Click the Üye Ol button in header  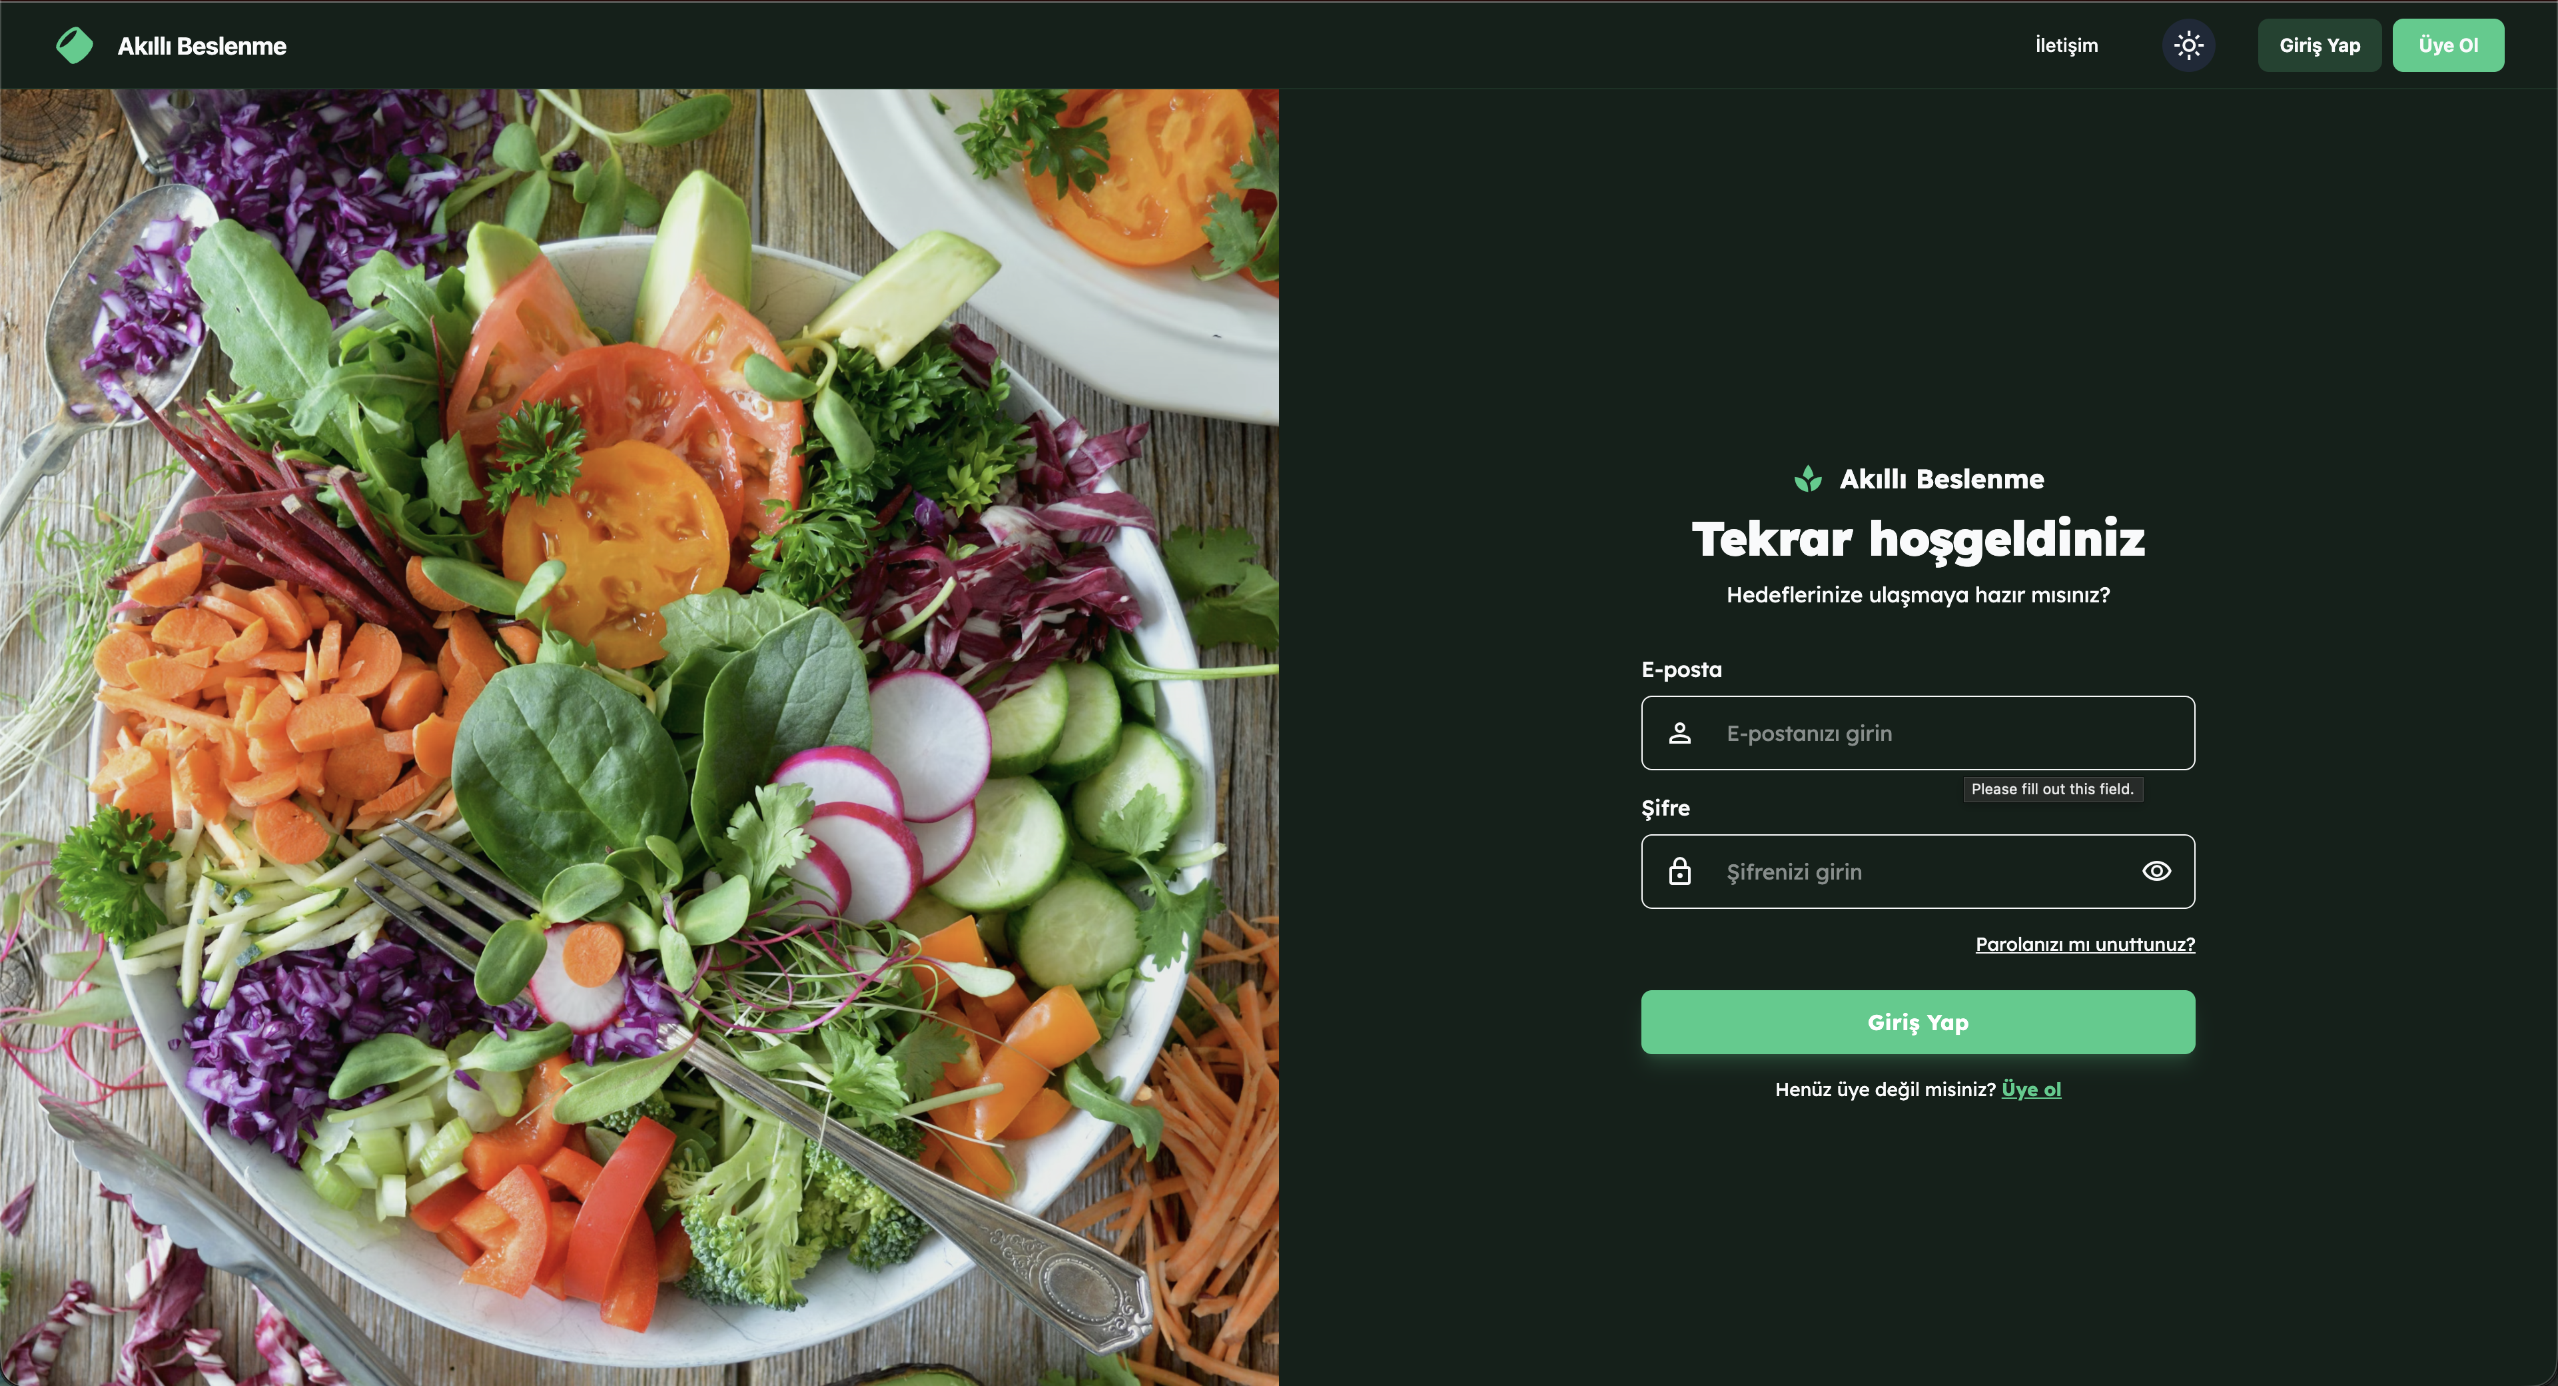click(2448, 45)
